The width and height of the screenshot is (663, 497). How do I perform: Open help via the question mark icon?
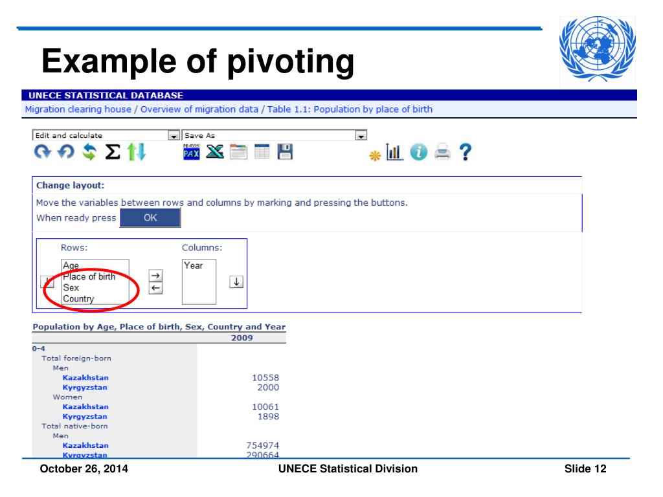click(x=464, y=152)
